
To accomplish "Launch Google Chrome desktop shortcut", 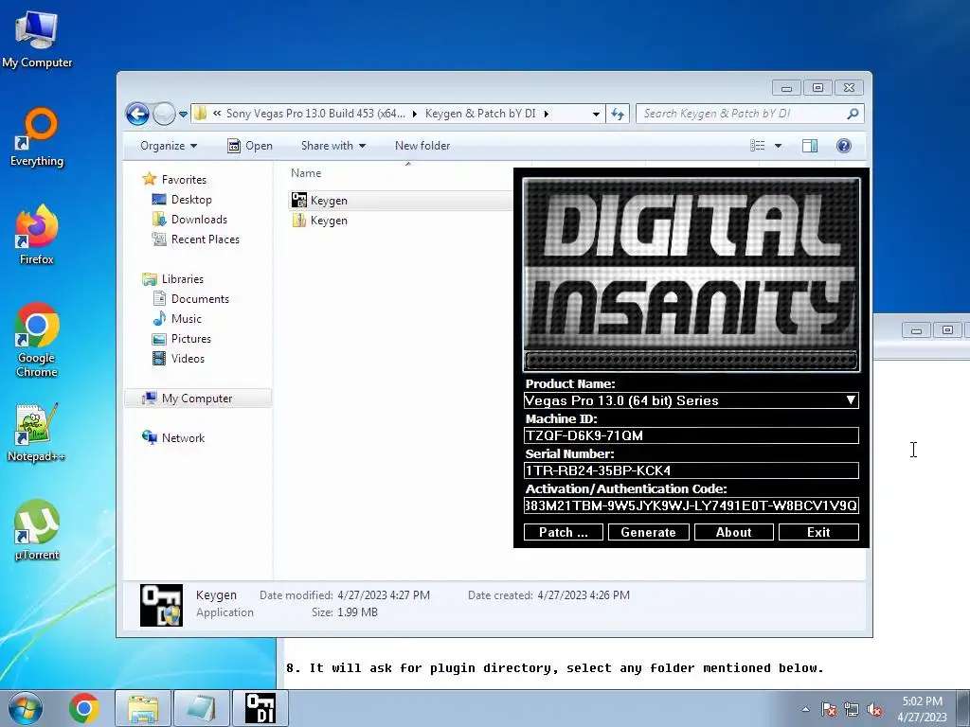I will click(37, 340).
